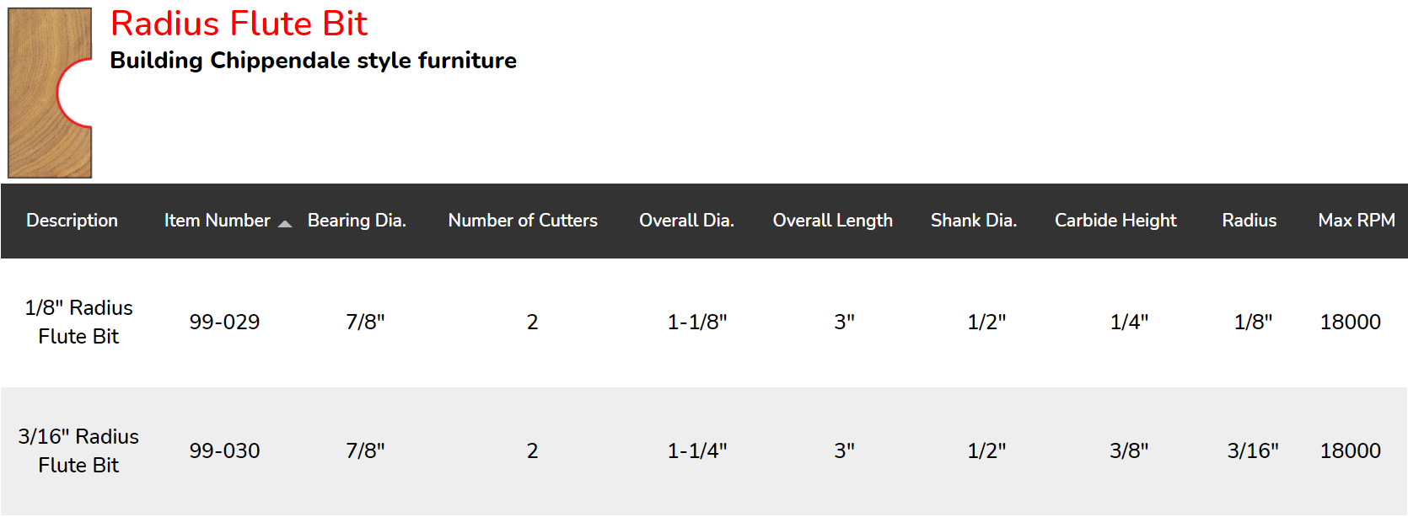This screenshot has height=517, width=1408.
Task: Select item number 99-030
Action: pos(224,450)
